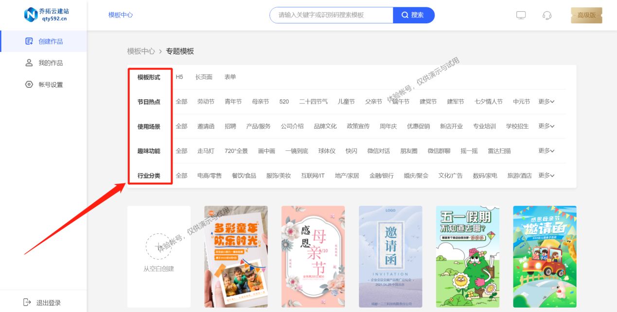617x312 pixels.
Task: Open customer service headset icon
Action: tap(547, 15)
